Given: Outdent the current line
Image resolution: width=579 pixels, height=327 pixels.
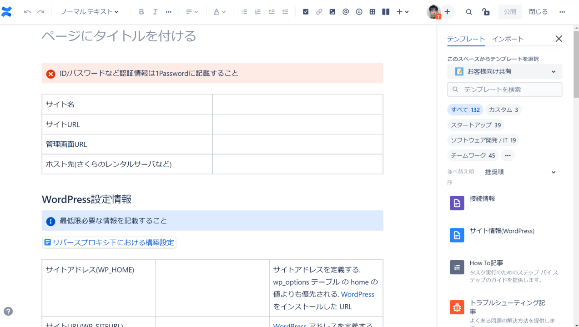Looking at the screenshot, I should coord(272,12).
